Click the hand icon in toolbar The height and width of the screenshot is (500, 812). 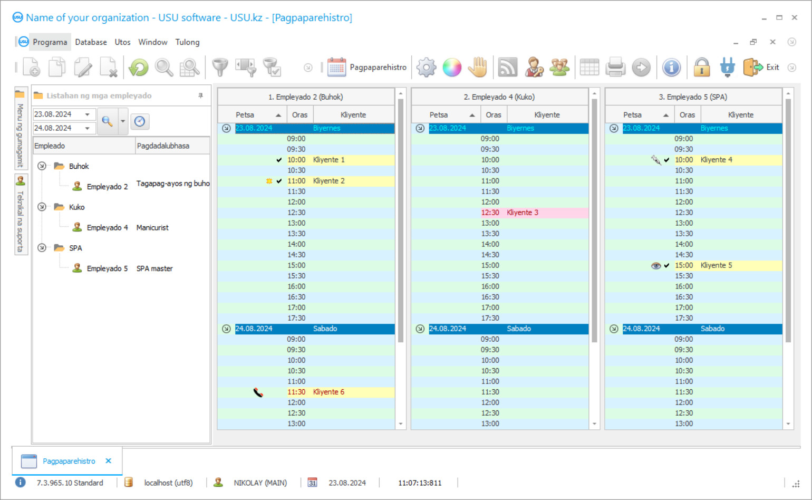(x=478, y=68)
